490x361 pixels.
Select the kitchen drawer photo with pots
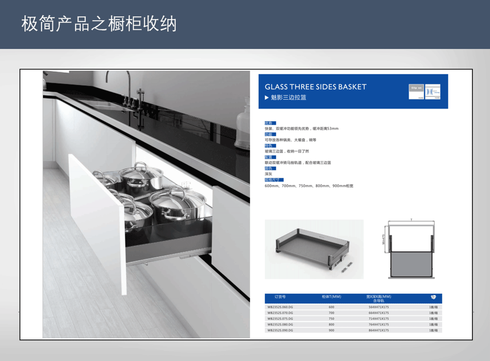tap(146, 204)
